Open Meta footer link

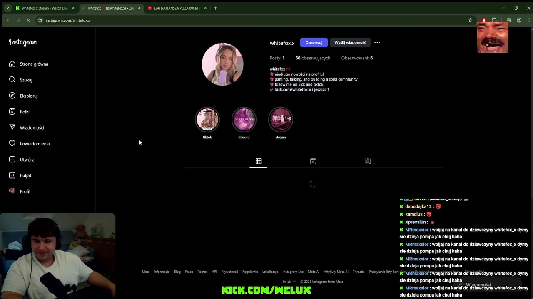(146, 272)
